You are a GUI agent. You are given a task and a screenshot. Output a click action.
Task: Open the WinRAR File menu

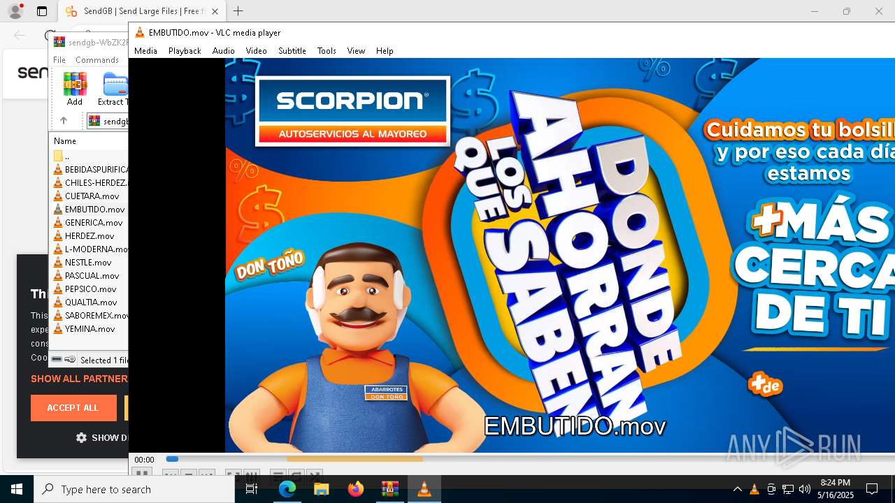point(59,60)
